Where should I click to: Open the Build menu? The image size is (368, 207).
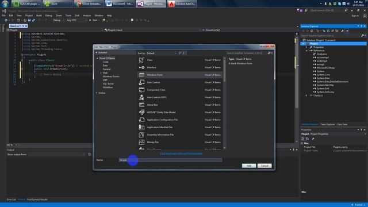coord(39,16)
